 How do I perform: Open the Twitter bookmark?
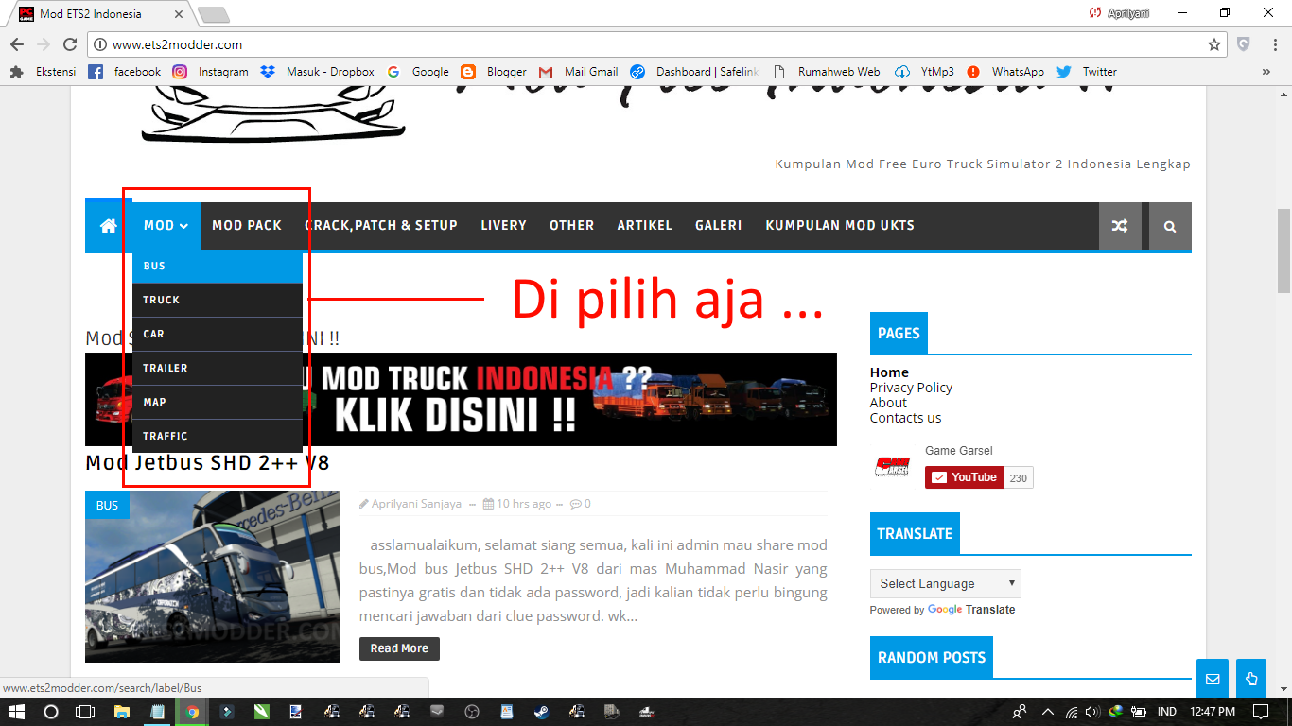(1087, 72)
